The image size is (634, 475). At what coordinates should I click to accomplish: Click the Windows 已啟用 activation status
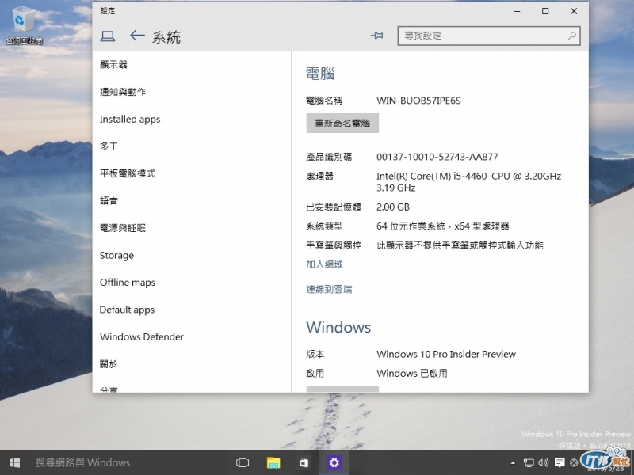(x=412, y=374)
